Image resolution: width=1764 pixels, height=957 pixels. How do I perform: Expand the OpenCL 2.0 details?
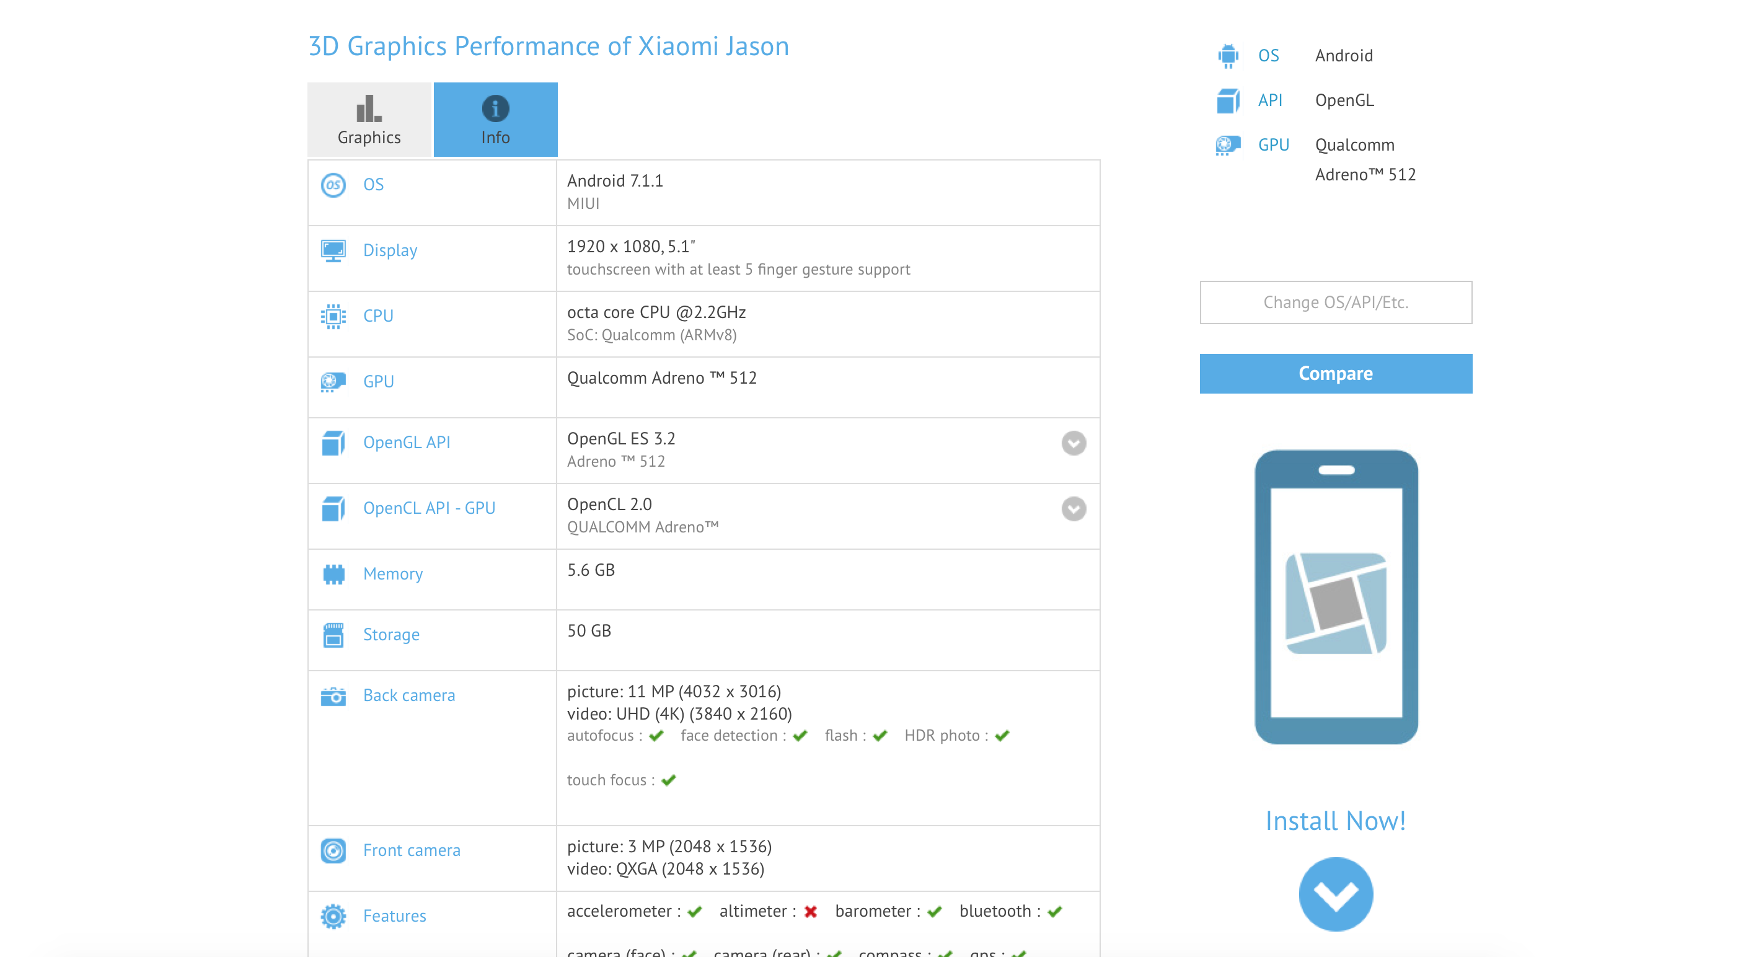point(1074,509)
